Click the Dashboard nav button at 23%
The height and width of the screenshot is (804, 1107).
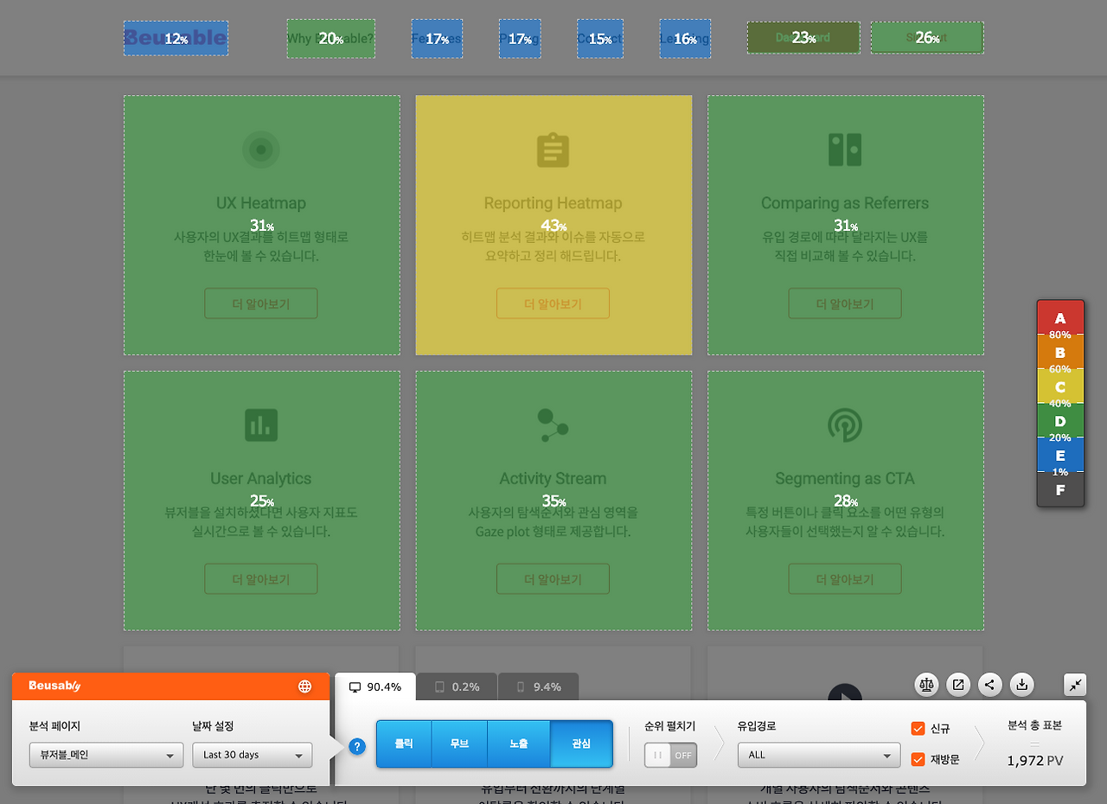(803, 38)
